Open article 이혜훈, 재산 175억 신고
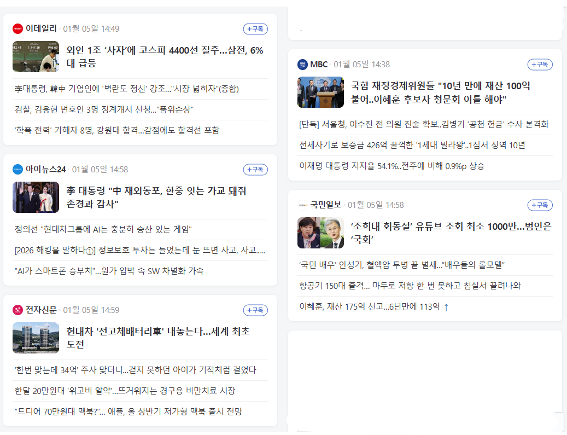Image resolution: width=567 pixels, height=435 pixels. [x=374, y=307]
